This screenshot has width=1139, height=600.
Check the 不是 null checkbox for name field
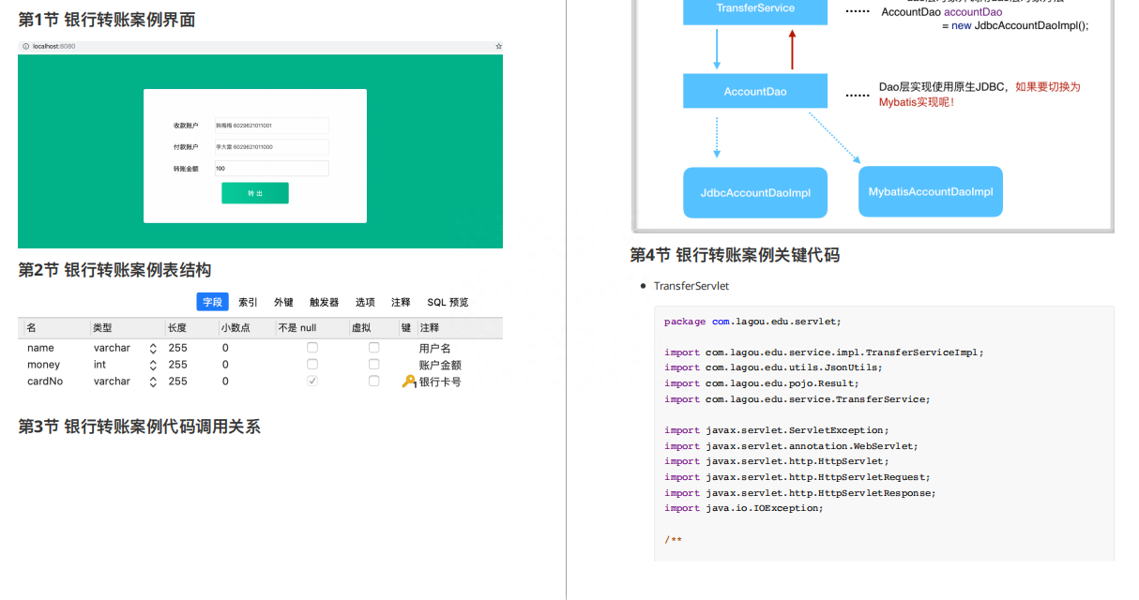[311, 348]
